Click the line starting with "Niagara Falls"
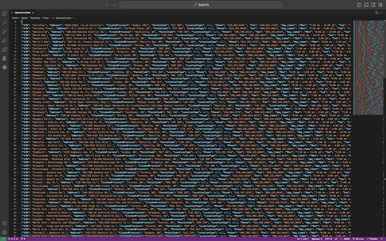This screenshot has height=241, width=386. pyautogui.click(x=186, y=119)
